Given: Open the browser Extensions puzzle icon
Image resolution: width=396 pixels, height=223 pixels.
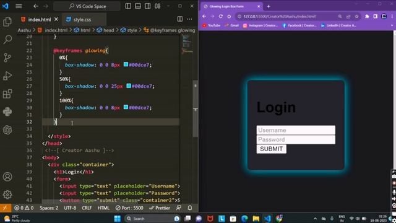Looking at the screenshot, I should (x=367, y=17).
